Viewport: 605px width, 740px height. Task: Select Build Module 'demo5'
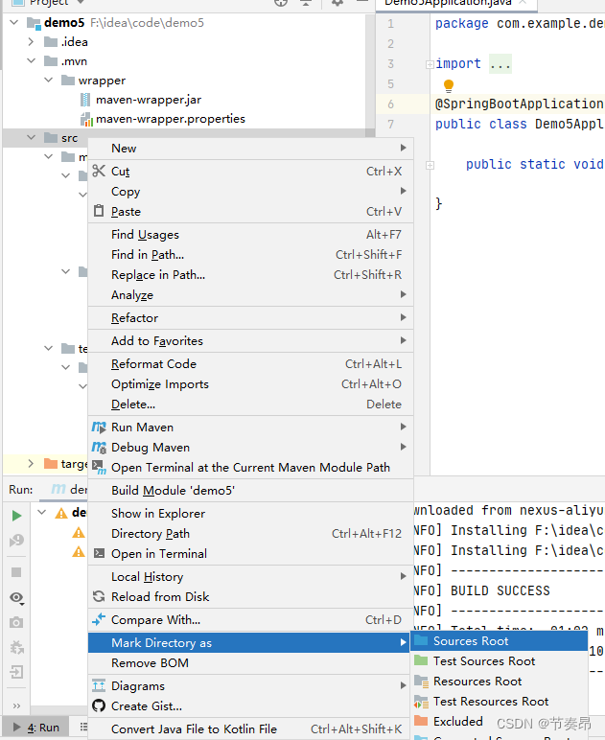250,491
